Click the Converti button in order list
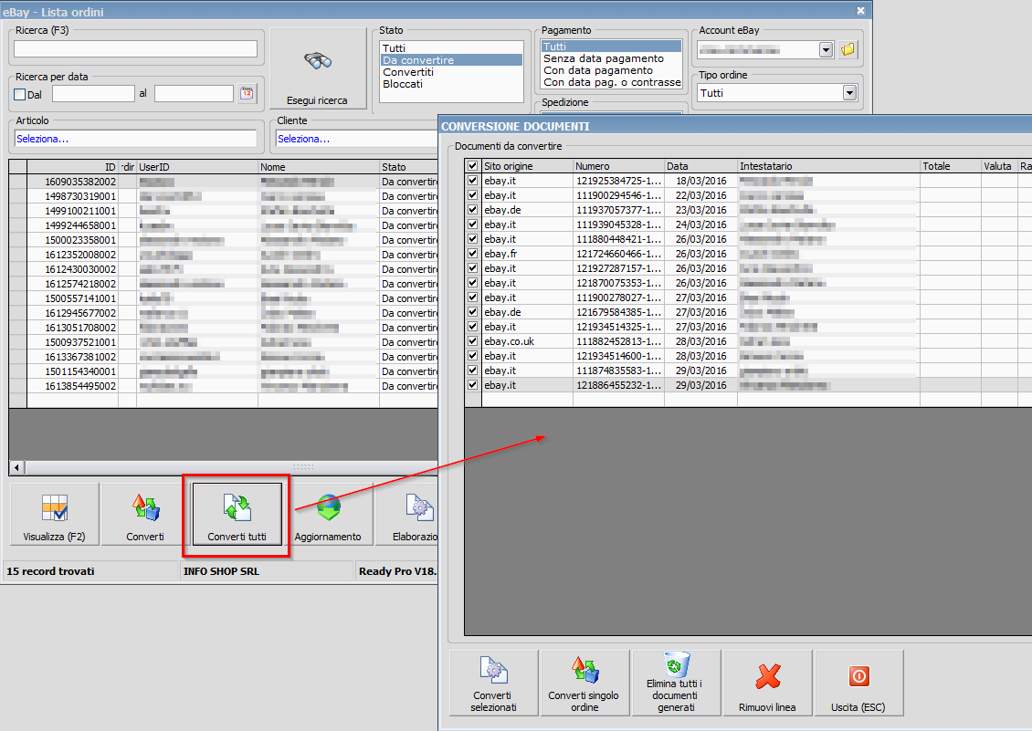This screenshot has width=1032, height=731. pos(145,514)
